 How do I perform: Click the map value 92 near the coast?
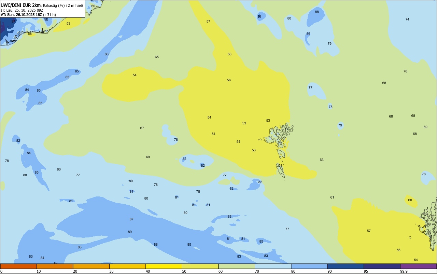(x=46, y=19)
